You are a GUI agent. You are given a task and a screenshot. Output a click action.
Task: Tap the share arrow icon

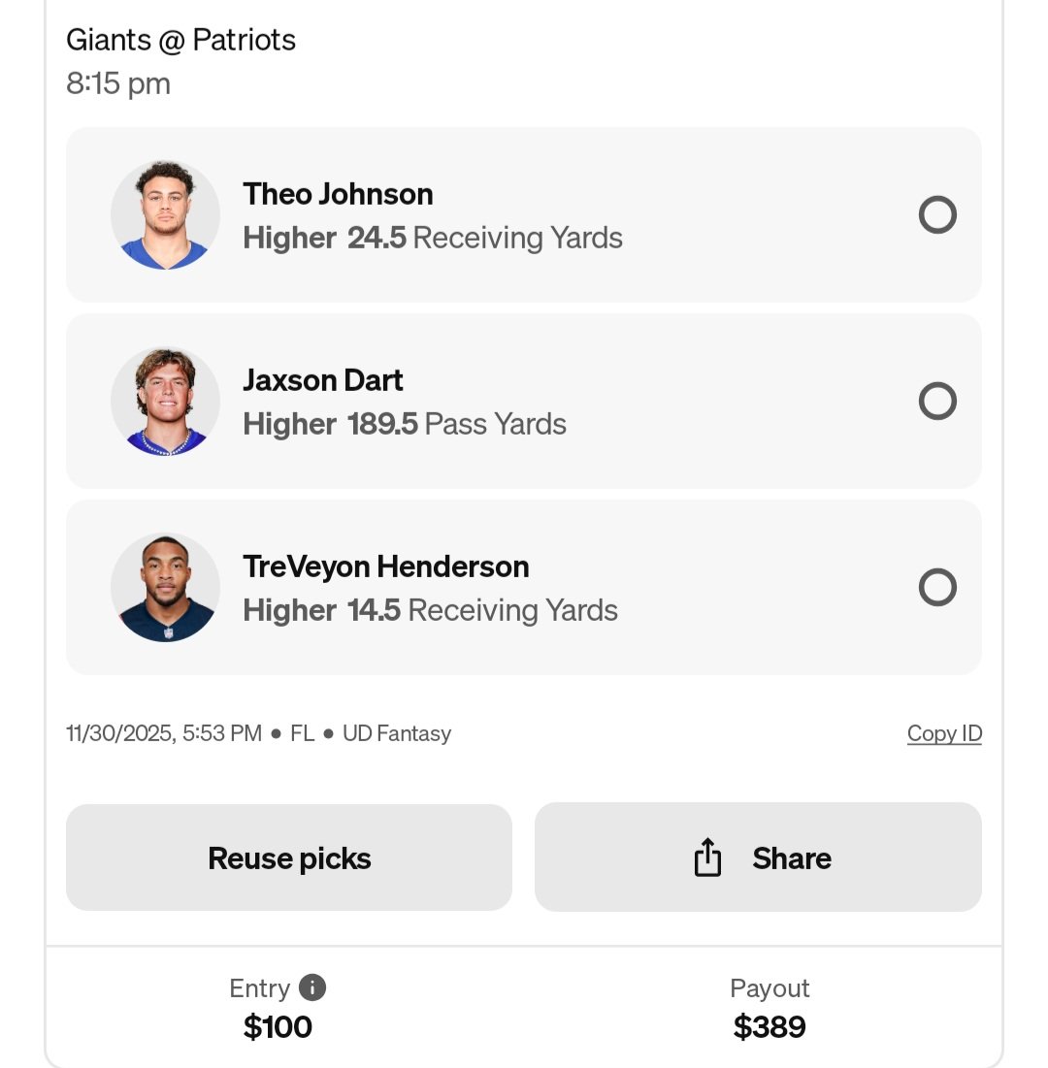click(x=707, y=857)
